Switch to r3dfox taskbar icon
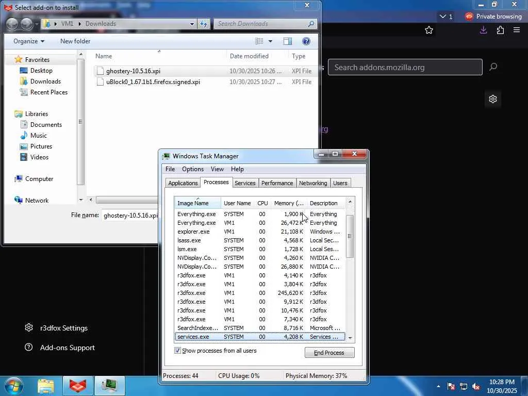The image size is (528, 396). pyautogui.click(x=78, y=386)
